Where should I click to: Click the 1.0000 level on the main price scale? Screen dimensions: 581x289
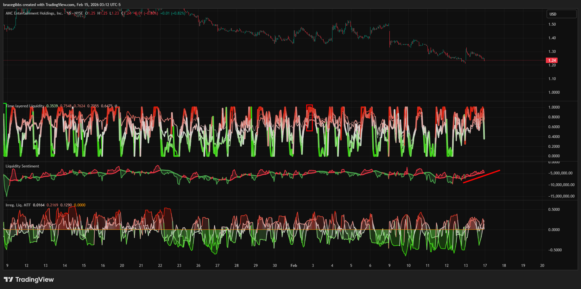[554, 92]
